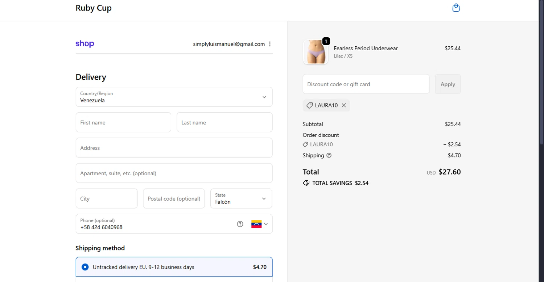Click the Fearless Period Underwear thumbnail
The image size is (544, 282).
click(x=316, y=52)
